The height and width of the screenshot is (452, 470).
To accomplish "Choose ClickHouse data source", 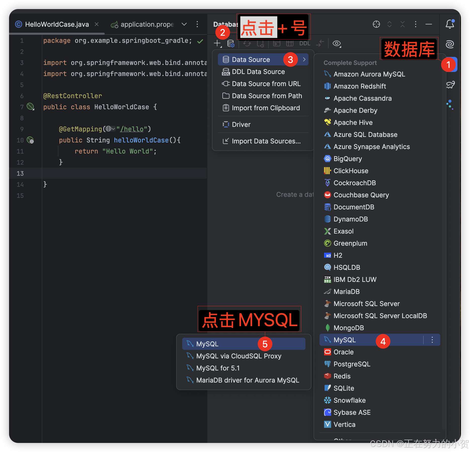I will tap(380, 171).
